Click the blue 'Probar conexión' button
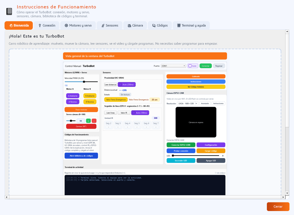Screen dimensions: 294x215 click(181, 151)
